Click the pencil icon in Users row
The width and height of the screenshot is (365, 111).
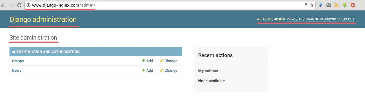(162, 70)
